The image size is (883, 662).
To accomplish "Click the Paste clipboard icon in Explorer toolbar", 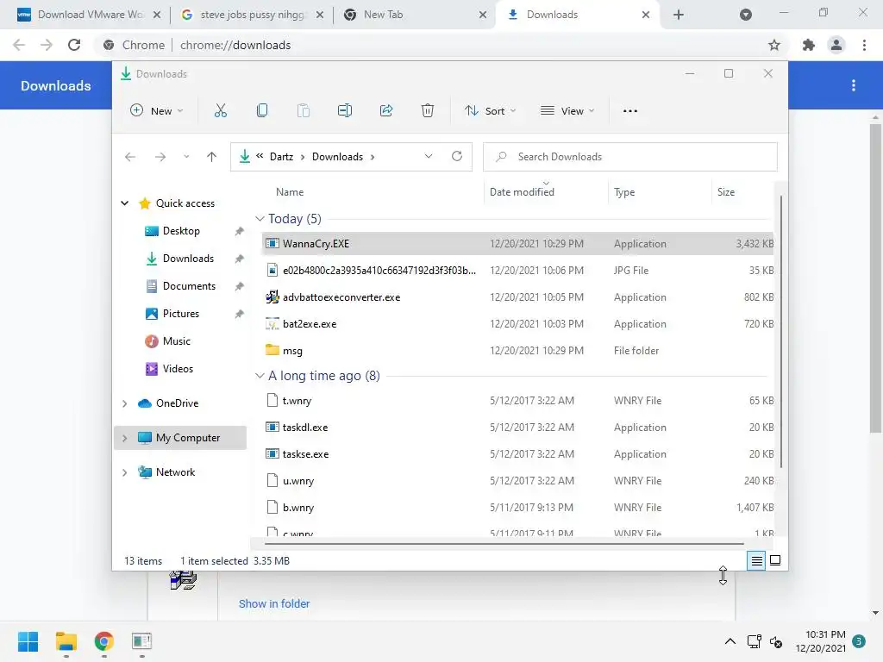I will [x=303, y=111].
